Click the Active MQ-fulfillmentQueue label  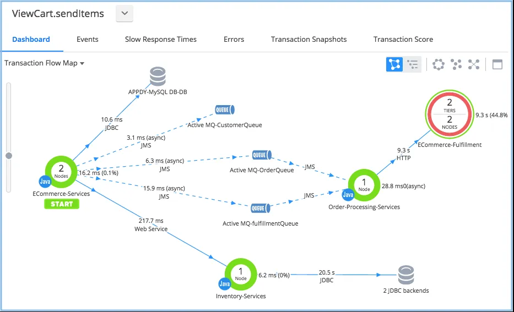coord(260,223)
